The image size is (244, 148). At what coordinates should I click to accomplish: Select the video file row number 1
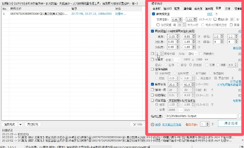click(72, 14)
